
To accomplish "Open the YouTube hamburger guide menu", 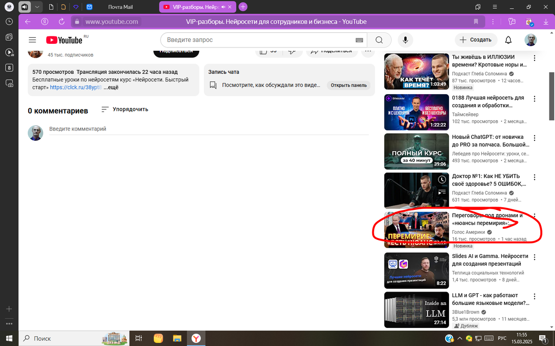I will click(32, 40).
